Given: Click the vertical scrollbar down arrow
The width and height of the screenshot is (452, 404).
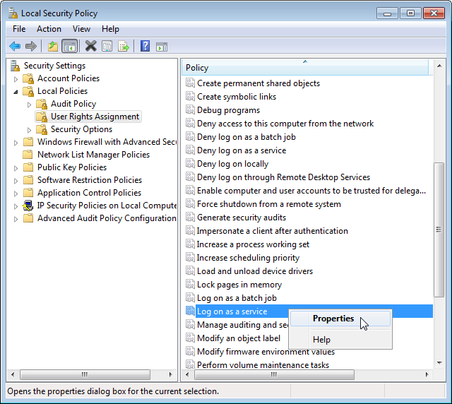Looking at the screenshot, I should click(x=439, y=363).
